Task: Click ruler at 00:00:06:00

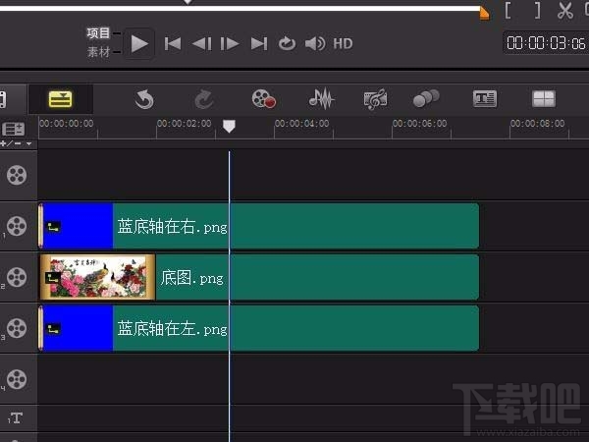Action: tap(419, 124)
